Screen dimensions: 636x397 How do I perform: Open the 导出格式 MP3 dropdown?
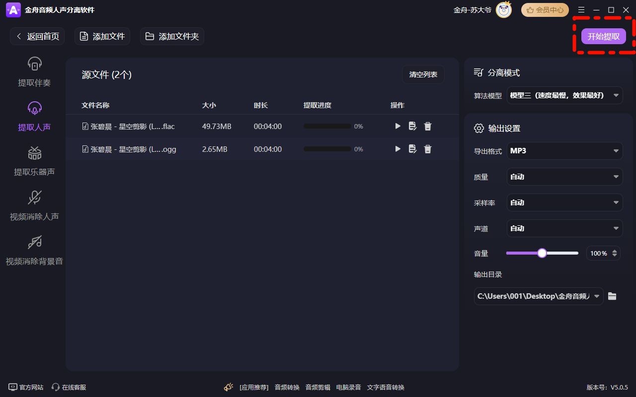click(x=564, y=151)
